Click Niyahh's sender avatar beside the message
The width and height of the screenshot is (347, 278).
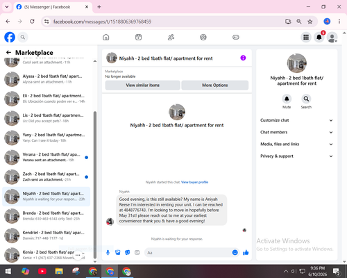pos(110,222)
